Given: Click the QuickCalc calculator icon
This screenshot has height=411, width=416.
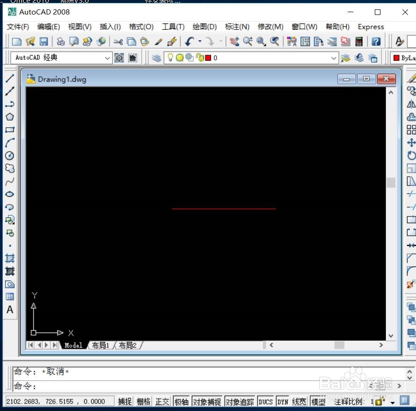Looking at the screenshot, I should (359, 42).
